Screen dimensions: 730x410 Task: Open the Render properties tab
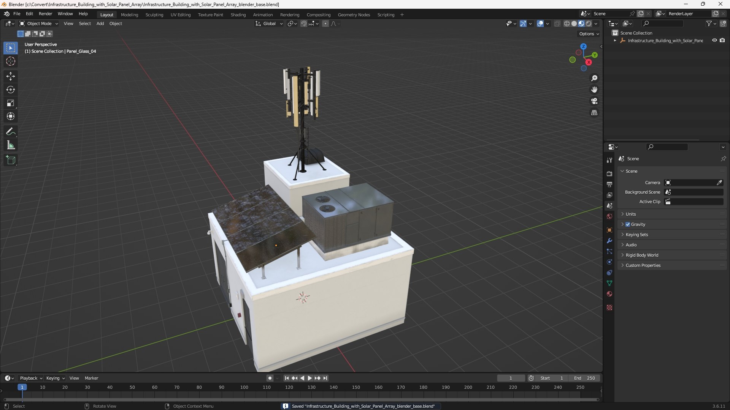[609, 173]
